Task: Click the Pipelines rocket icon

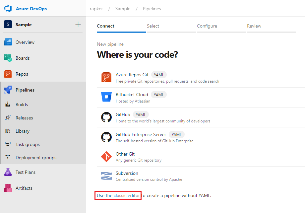Action: pyautogui.click(x=8, y=90)
